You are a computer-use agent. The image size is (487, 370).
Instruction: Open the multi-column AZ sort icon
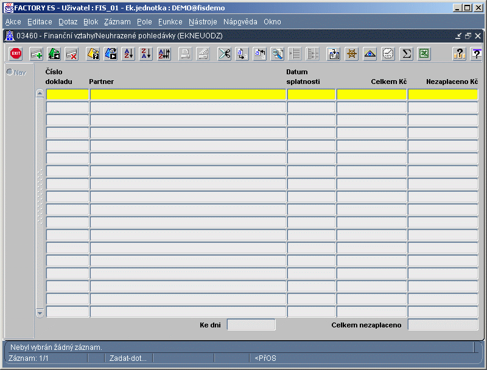pyautogui.click(x=164, y=54)
